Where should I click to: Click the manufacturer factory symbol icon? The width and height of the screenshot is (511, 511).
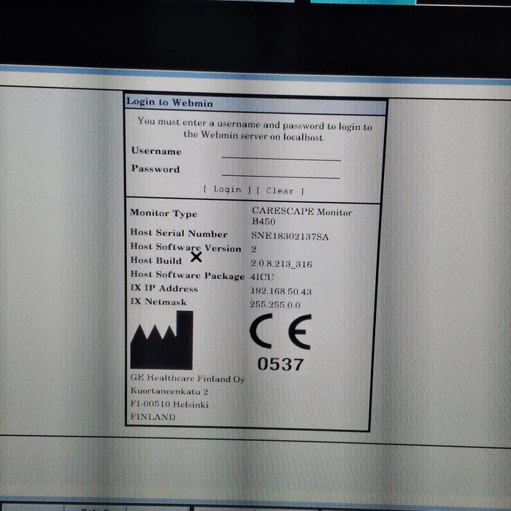point(161,340)
